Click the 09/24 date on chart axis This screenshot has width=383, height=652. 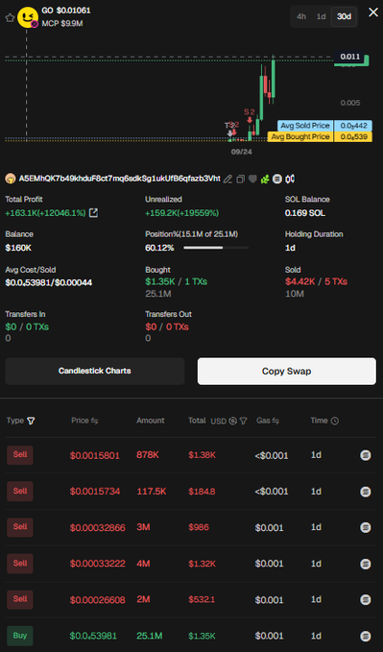[x=242, y=152]
